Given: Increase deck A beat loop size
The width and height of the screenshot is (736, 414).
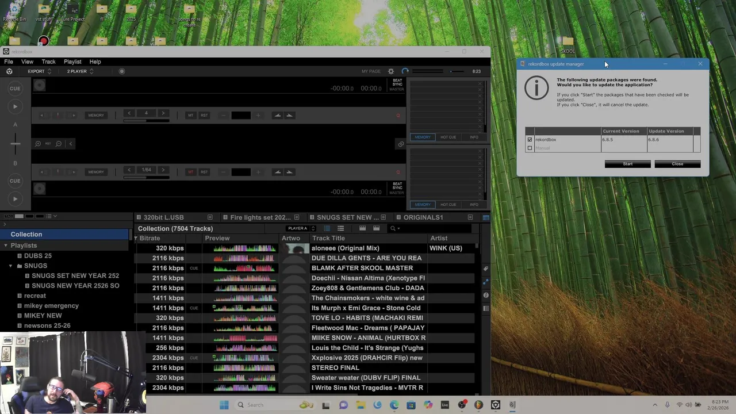Looking at the screenshot, I should 163,113.
